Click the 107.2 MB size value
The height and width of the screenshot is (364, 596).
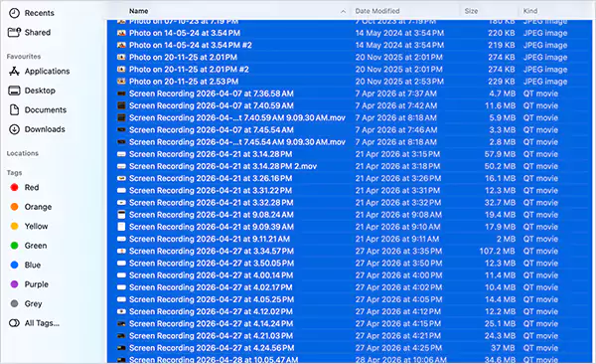[x=498, y=252]
